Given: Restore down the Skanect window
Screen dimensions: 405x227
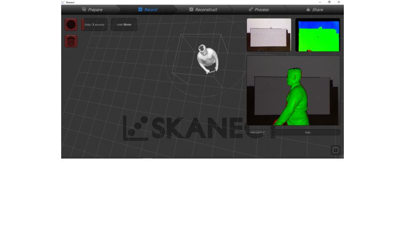Looking at the screenshot, I should [329, 2].
